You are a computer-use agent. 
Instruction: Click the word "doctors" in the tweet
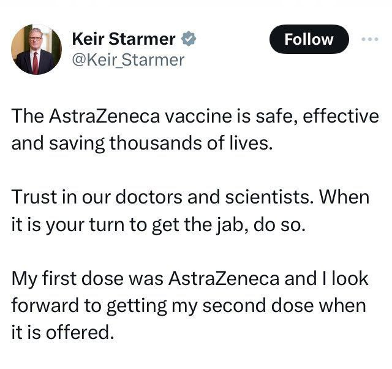[x=155, y=198]
